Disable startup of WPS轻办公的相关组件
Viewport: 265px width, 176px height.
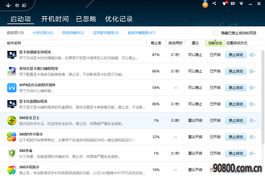pyautogui.click(x=236, y=88)
